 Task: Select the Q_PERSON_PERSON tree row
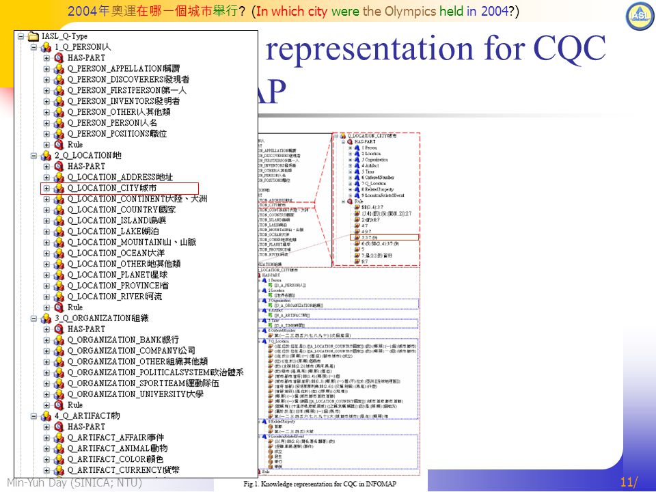click(x=100, y=123)
